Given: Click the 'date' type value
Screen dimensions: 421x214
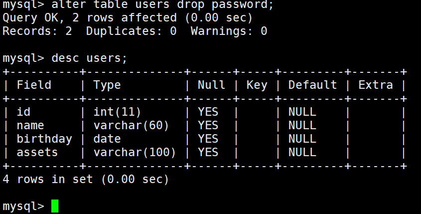Looking at the screenshot, I should pos(107,139).
